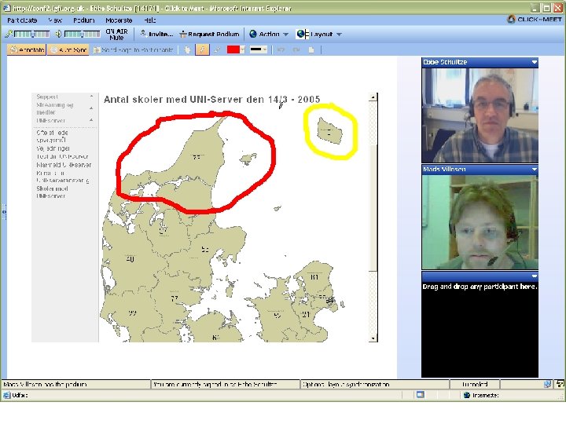
Task: Click the redo annotation icon
Action: point(296,49)
